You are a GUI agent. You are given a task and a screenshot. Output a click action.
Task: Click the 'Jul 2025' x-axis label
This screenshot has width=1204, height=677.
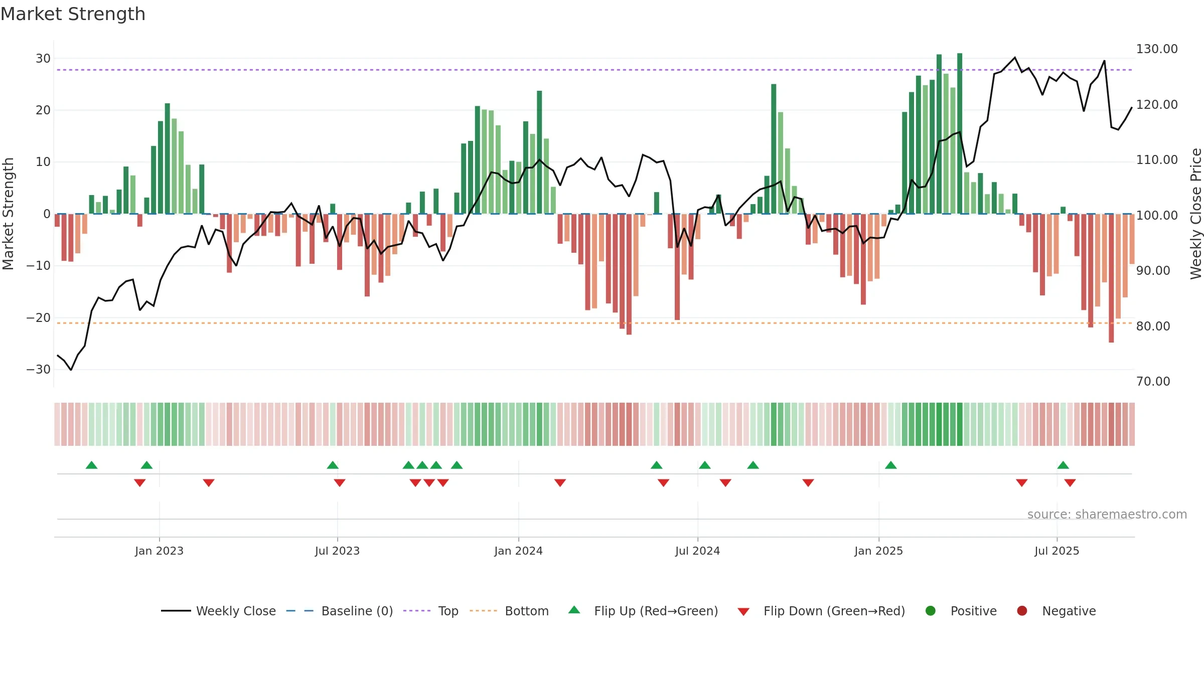click(1057, 551)
